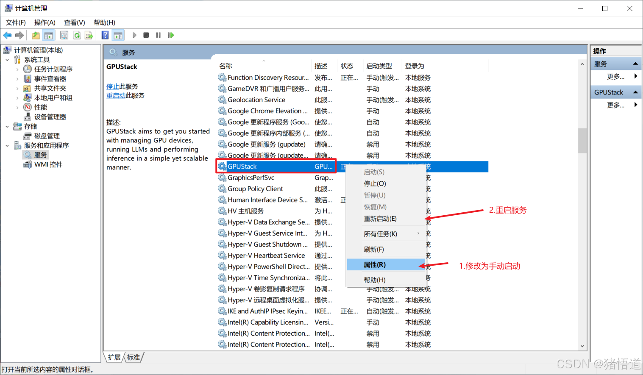Screen dimensions: 643x375
Task: Select Task Scheduler (任务计划程序) in tree
Action: click(53, 69)
